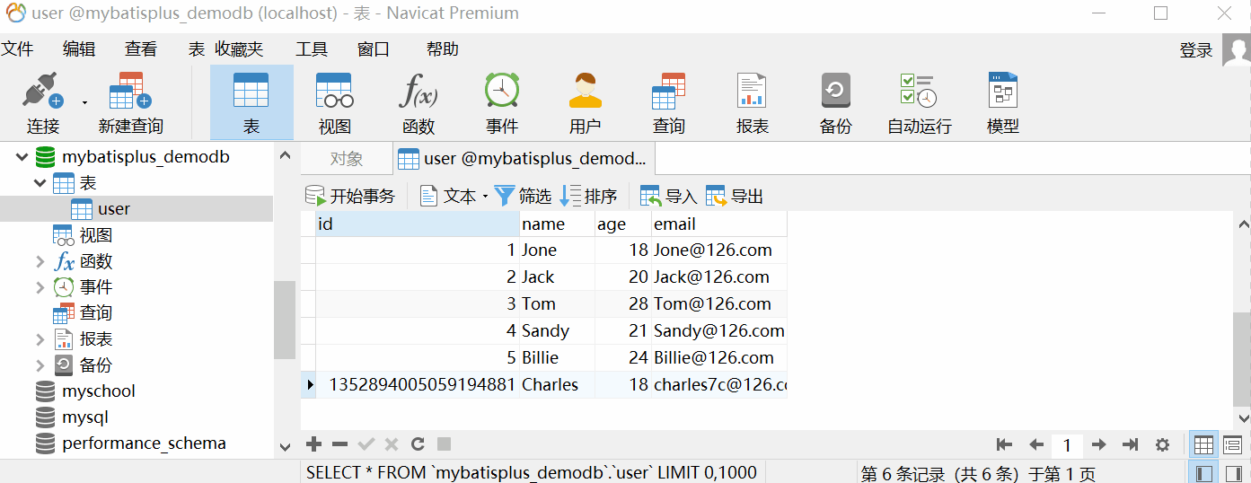Open the Text (文本) dropdown
The image size is (1251, 483).
[x=454, y=196]
